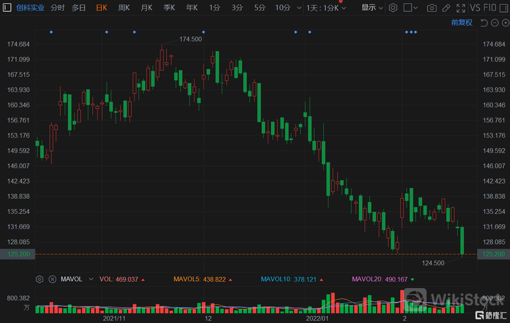The image size is (510, 323).
Task: Remove the MAVOL indicator panel
Action: pyautogui.click(x=52, y=279)
